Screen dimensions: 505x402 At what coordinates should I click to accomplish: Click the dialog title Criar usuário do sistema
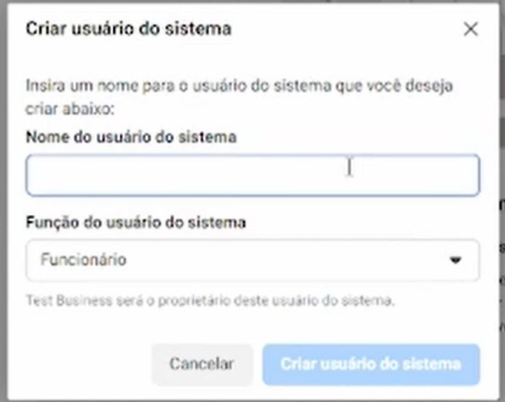[128, 29]
